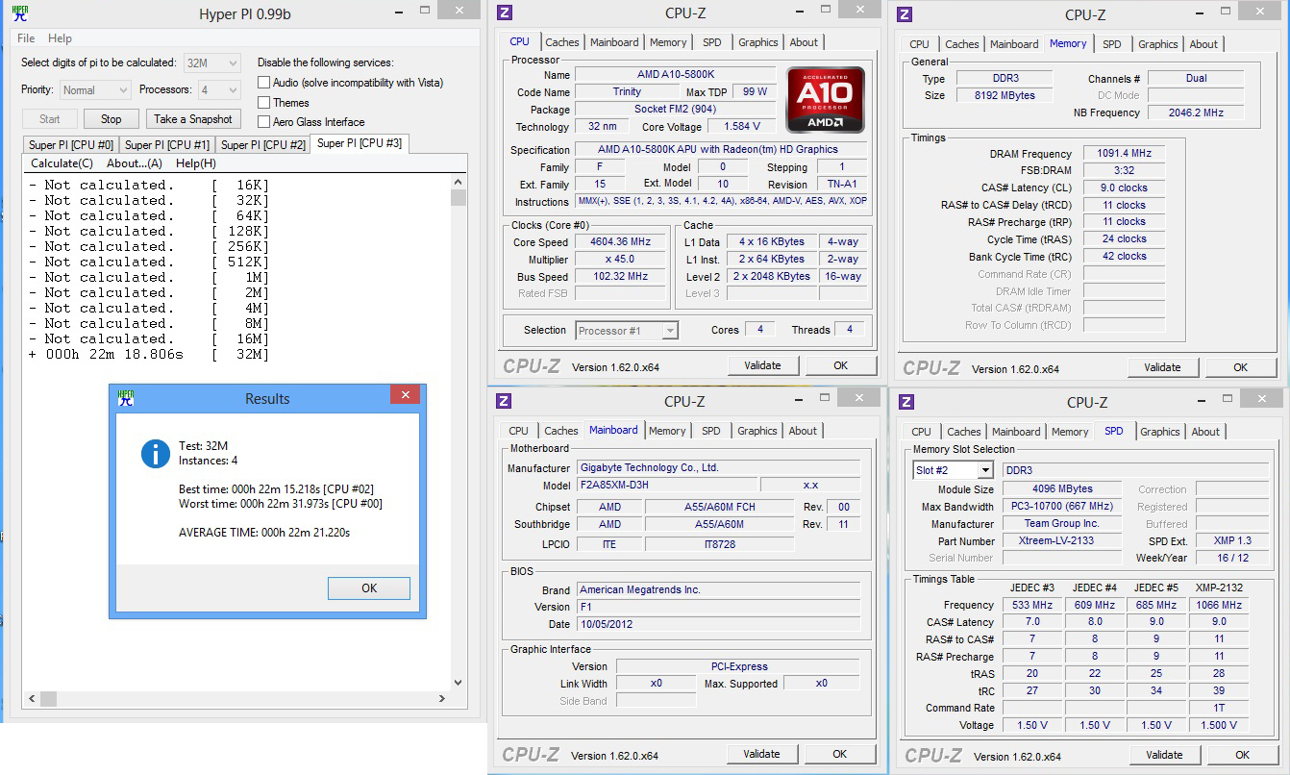
Task: Open the pi digits 32M dropdown
Action: coord(212,62)
